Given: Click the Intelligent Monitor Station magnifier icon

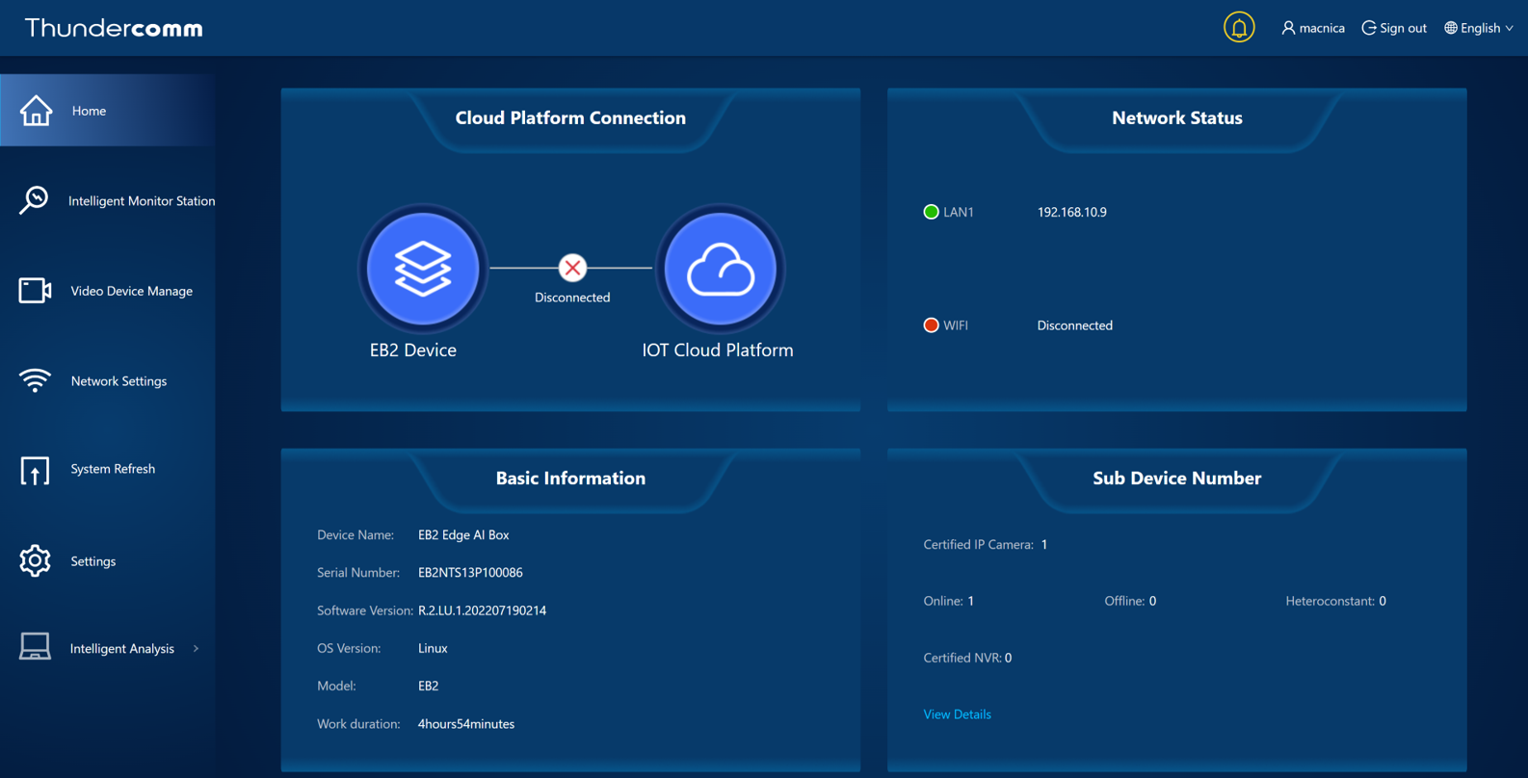Looking at the screenshot, I should [x=34, y=199].
